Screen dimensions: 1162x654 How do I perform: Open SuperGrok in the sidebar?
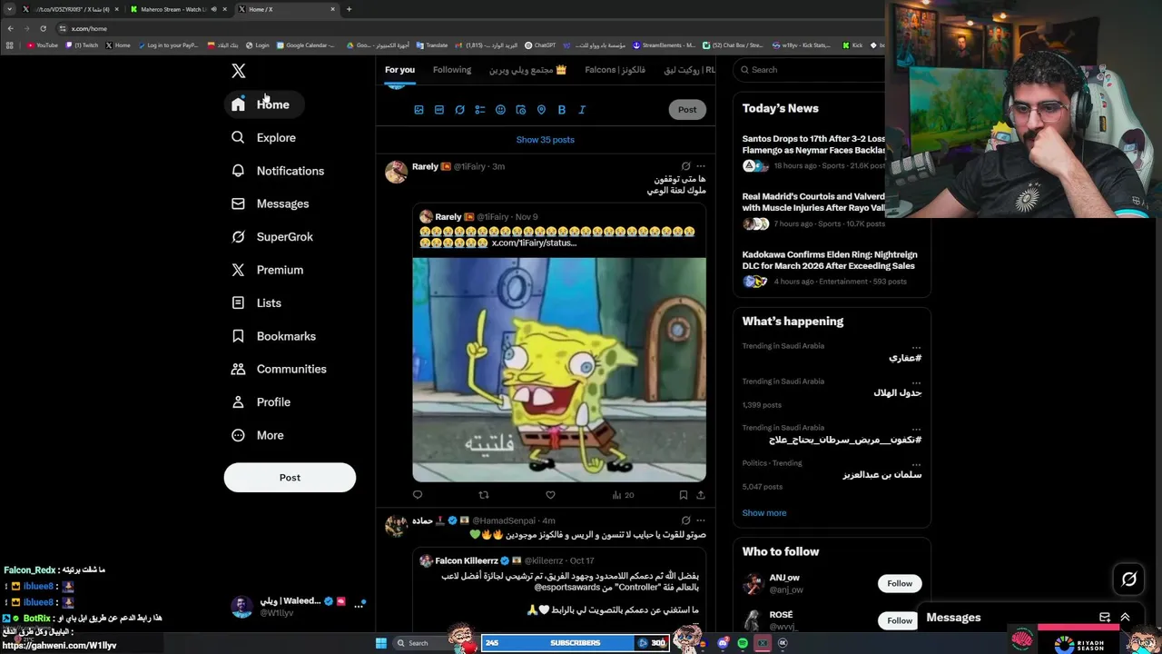point(272,237)
